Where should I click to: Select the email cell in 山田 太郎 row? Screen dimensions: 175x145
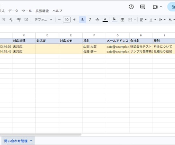click(x=118, y=47)
